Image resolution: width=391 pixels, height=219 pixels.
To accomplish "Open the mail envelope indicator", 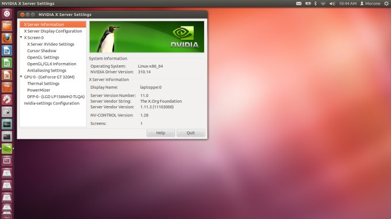I will (x=298, y=3).
